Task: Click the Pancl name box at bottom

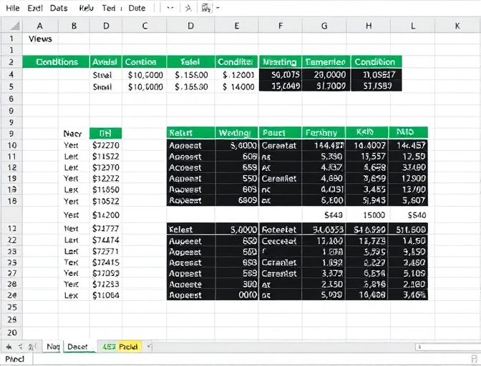Action: (16, 359)
